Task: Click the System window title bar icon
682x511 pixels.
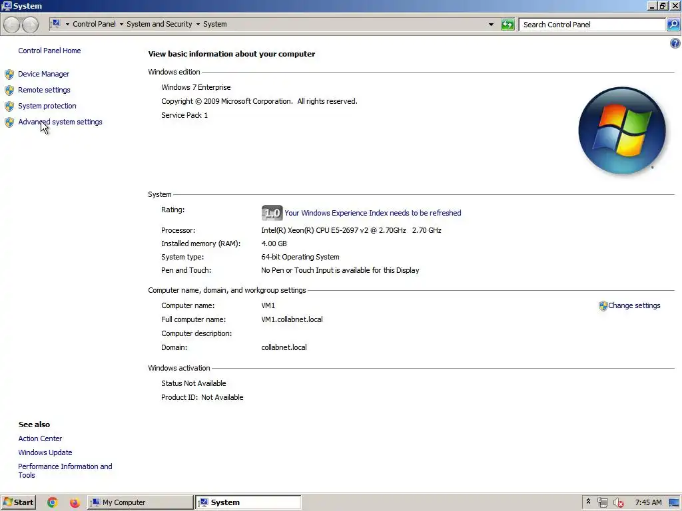Action: [7, 5]
